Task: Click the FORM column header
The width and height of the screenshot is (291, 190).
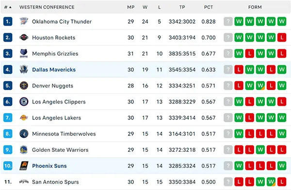Action: tap(255, 7)
